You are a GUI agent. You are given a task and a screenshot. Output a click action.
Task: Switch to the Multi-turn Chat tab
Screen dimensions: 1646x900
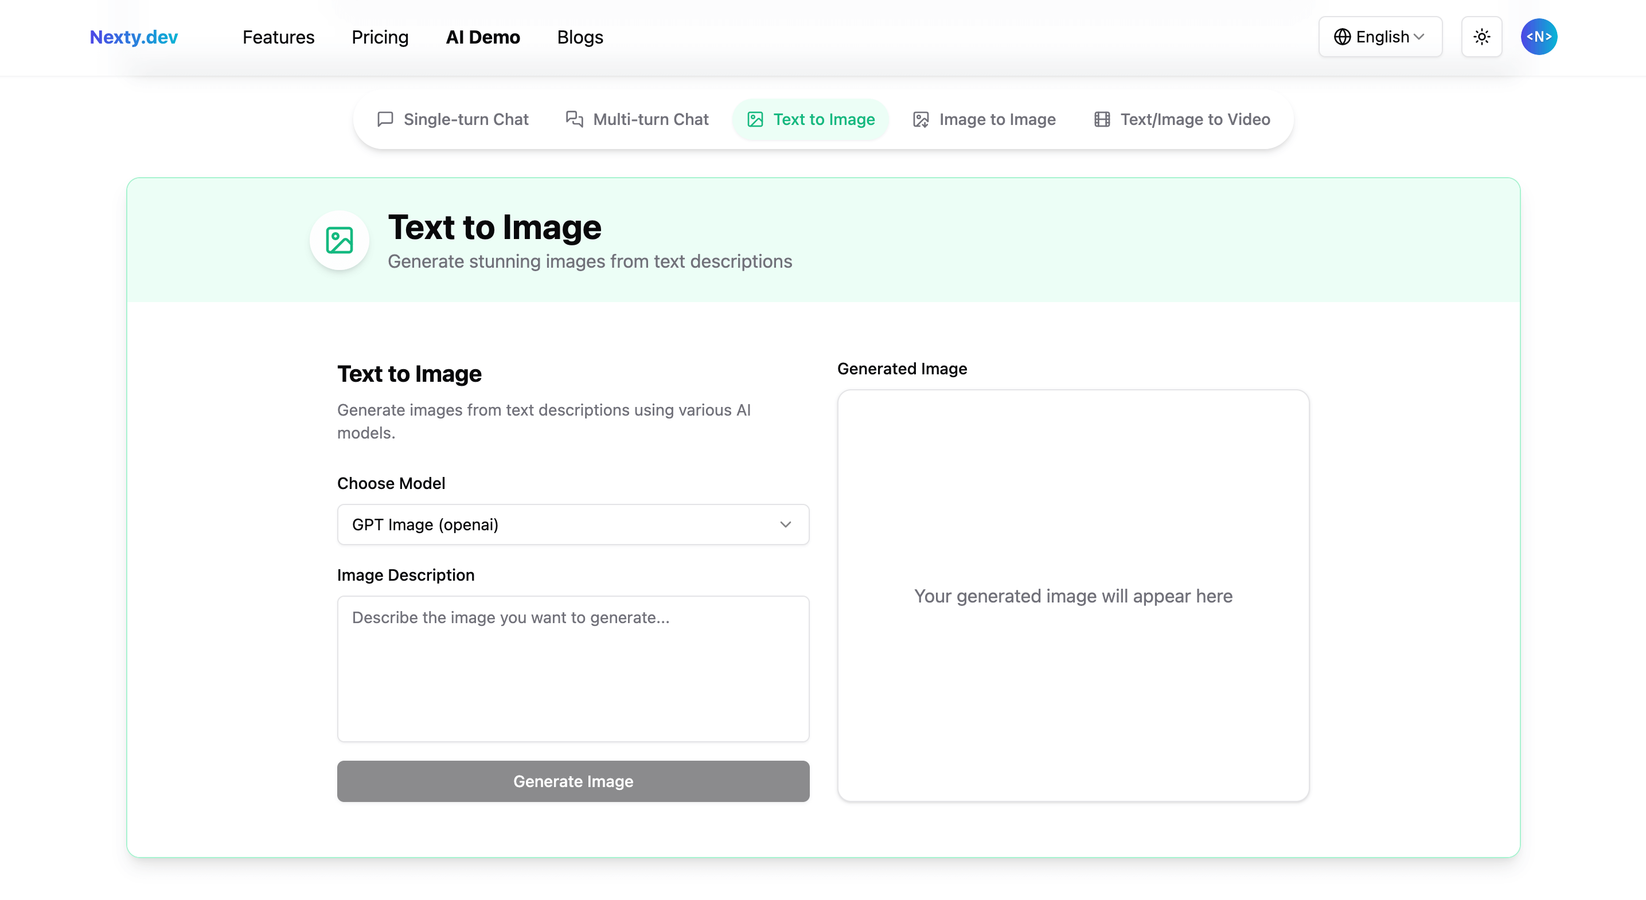(x=638, y=119)
